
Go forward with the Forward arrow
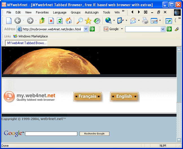tap(30, 21)
